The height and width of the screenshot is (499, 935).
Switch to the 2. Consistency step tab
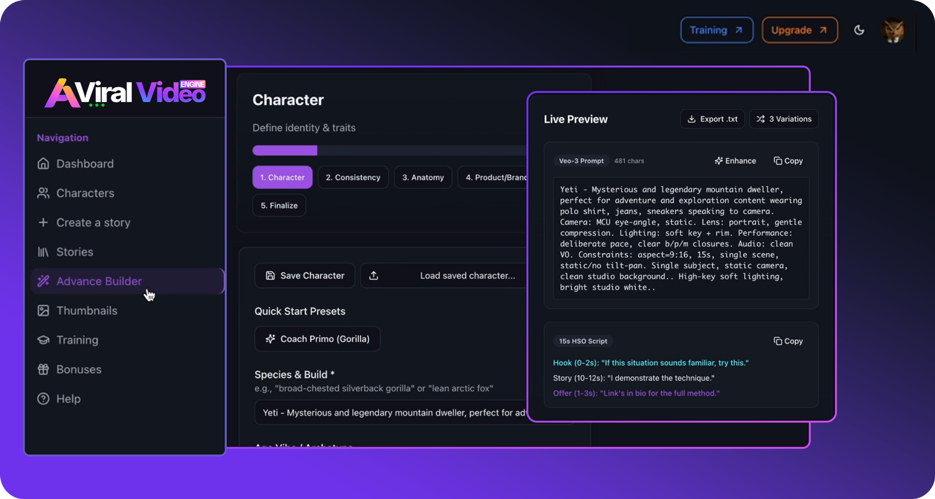coord(353,177)
